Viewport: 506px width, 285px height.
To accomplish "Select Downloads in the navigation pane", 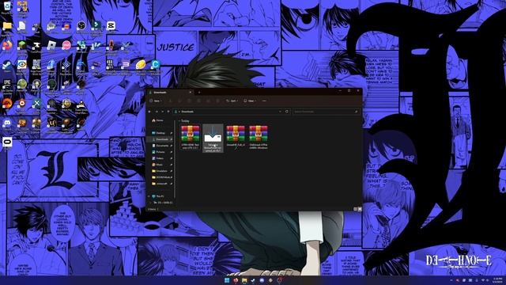I will pyautogui.click(x=161, y=139).
